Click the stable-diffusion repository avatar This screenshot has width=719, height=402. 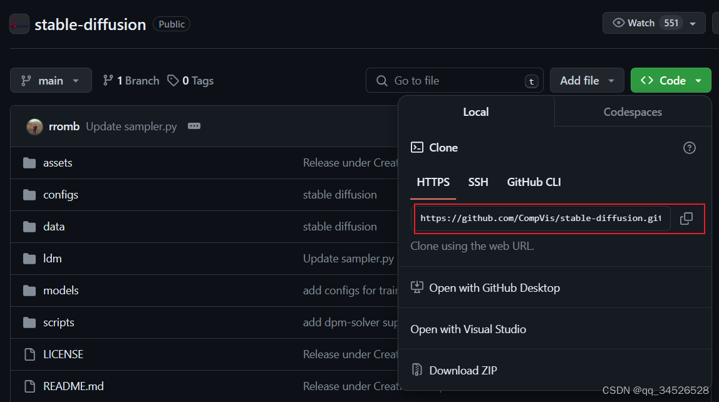(x=19, y=23)
